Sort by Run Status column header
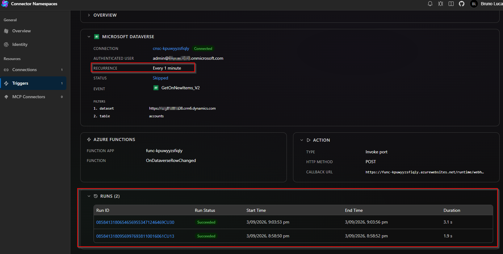Viewport: 503px width, 254px height. (x=205, y=211)
